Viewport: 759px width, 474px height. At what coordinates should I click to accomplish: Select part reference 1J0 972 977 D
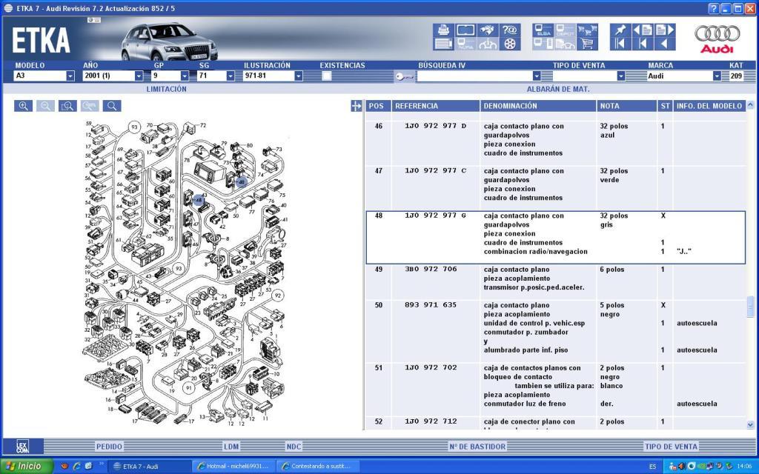click(x=435, y=126)
